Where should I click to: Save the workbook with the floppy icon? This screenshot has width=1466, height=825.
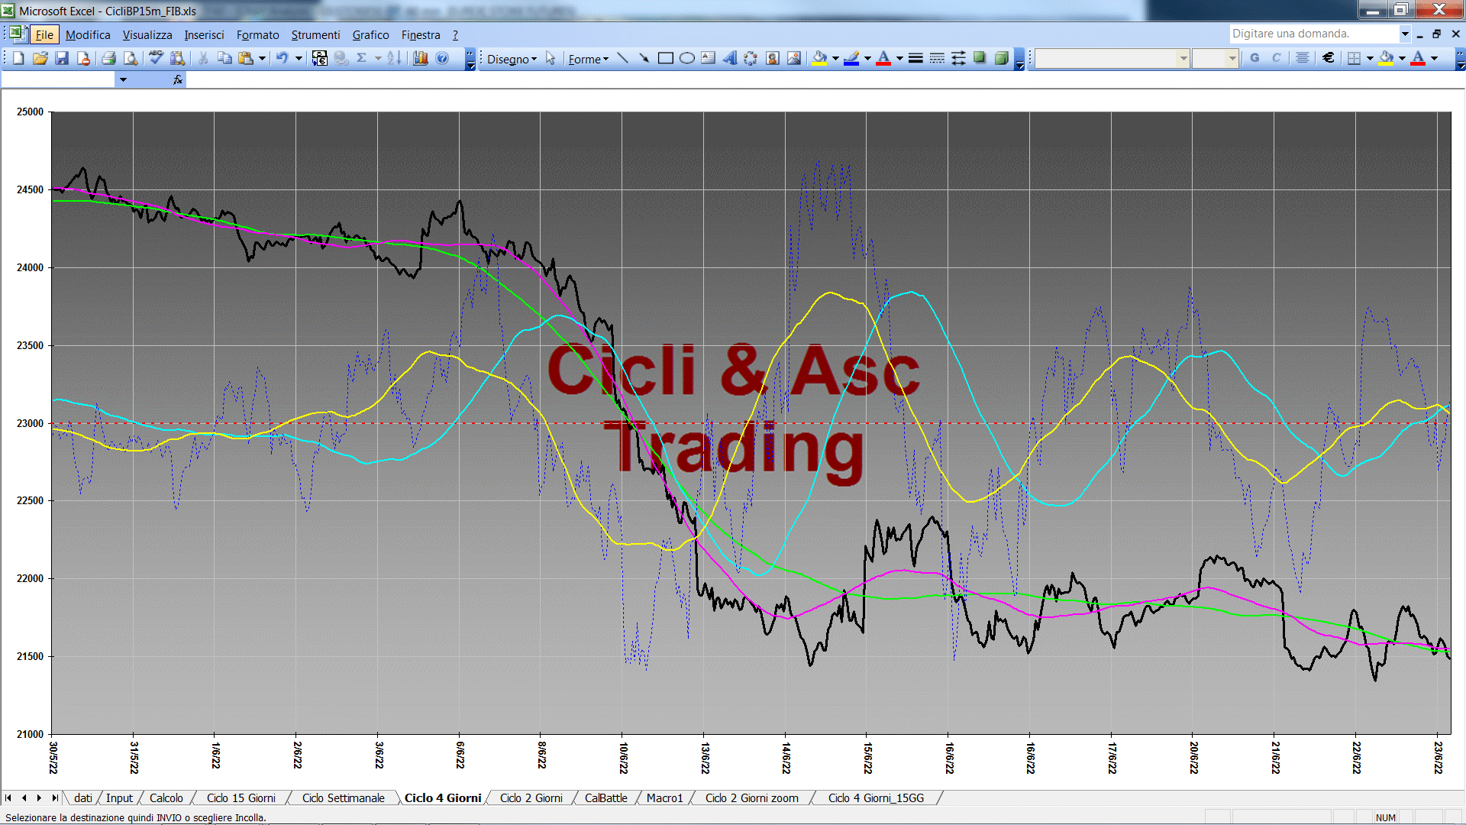(63, 58)
